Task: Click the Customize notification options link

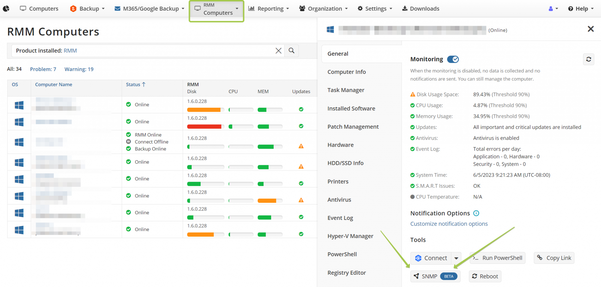Action: 449,224
